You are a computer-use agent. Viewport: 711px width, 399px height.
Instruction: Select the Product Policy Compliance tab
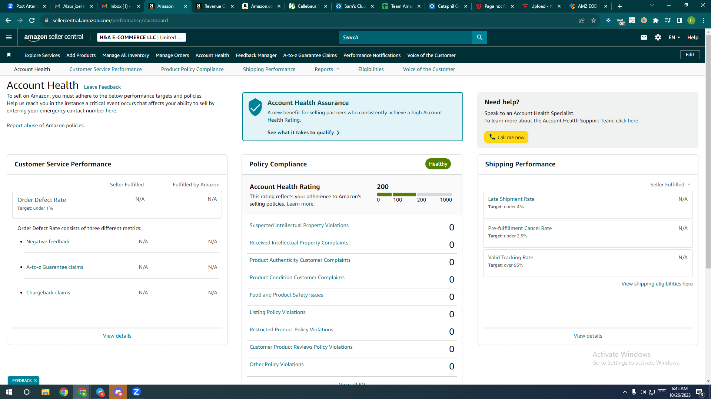coord(192,69)
